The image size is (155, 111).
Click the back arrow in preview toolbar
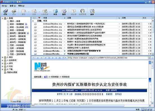click(x=38, y=58)
